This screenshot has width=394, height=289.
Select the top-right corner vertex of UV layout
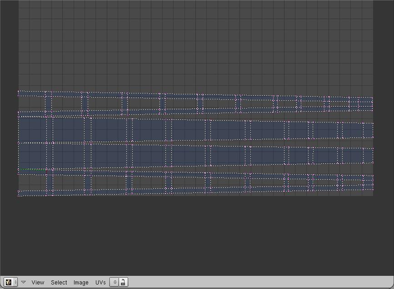[373, 97]
